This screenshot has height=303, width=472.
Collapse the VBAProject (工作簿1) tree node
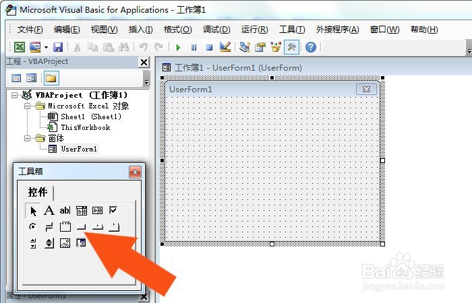(14, 96)
